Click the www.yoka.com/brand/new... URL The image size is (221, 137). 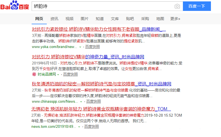point(54,47)
